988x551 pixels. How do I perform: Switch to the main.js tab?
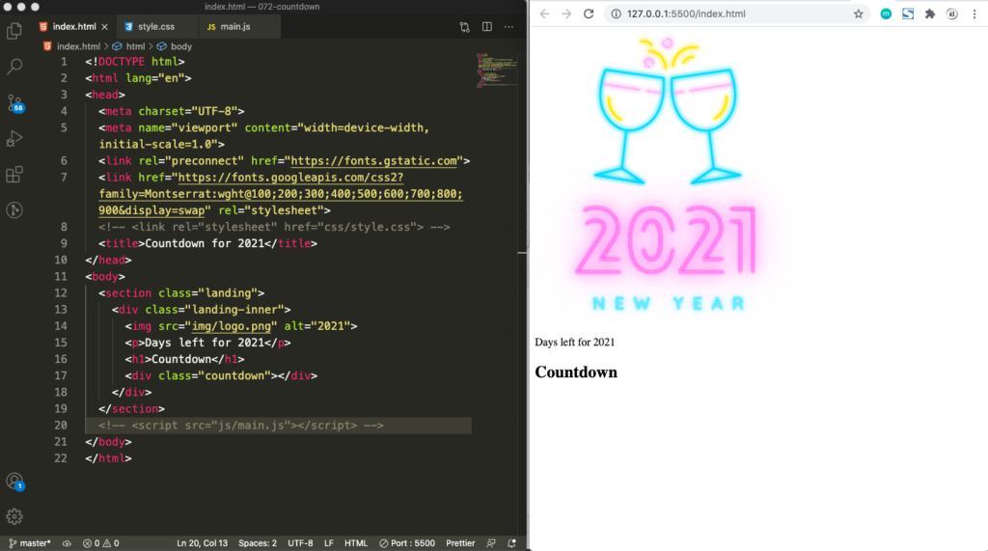tap(234, 26)
